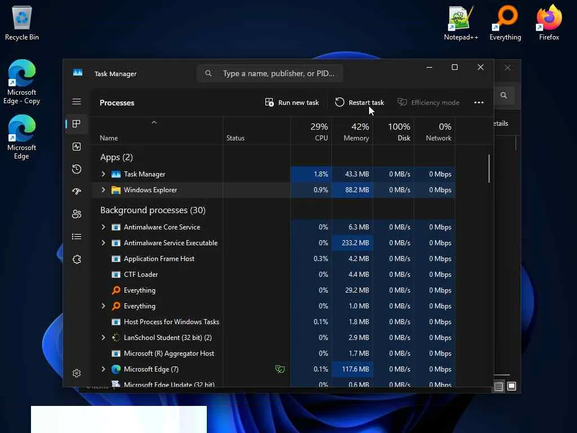577x433 pixels.
Task: Click the Run new task icon
Action: (x=269, y=103)
